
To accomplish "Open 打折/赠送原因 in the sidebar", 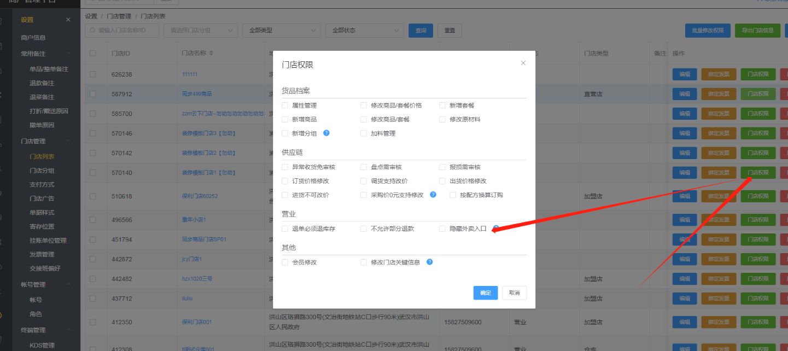I will click(x=49, y=111).
